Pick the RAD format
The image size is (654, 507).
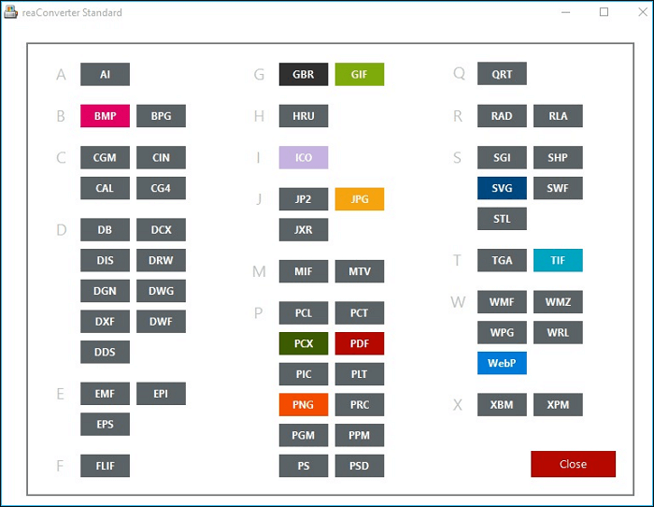503,116
